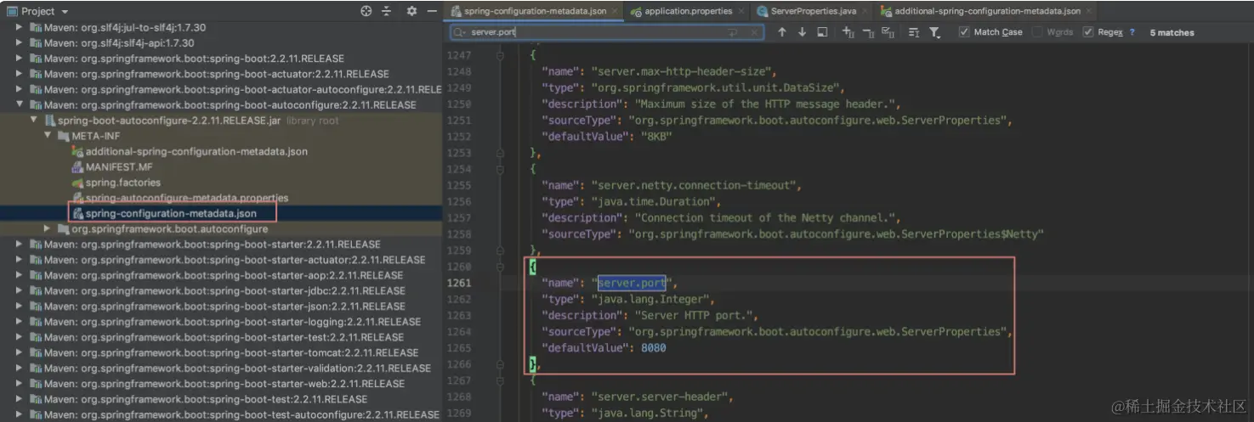Select spring.factories file in tree
1254x422 pixels.
122,183
